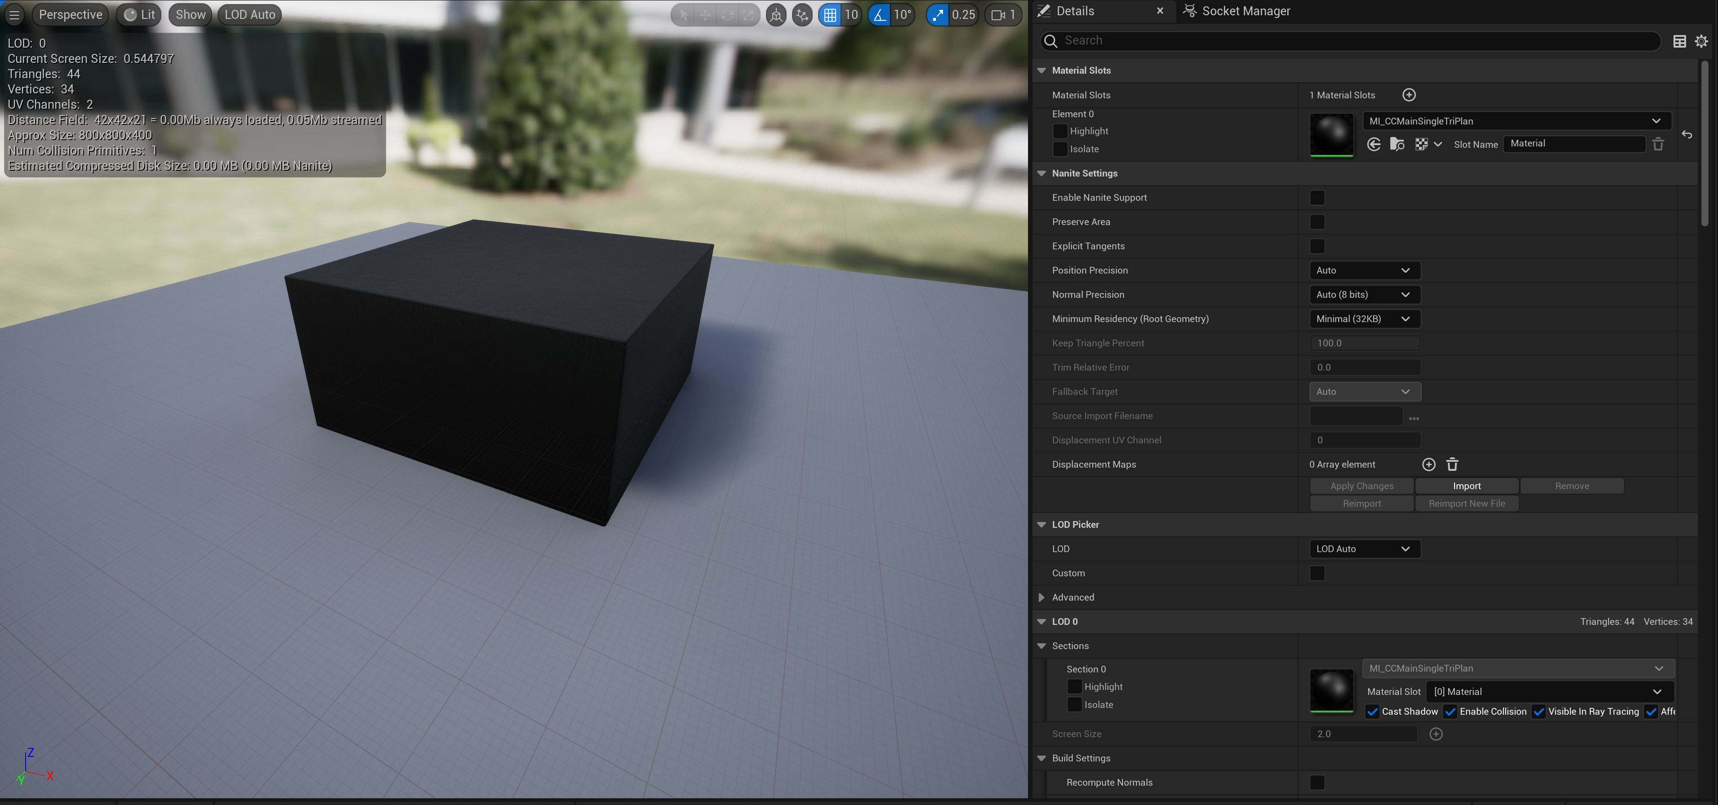Open Details panel settings gear
This screenshot has height=805, width=1718.
pos(1701,41)
